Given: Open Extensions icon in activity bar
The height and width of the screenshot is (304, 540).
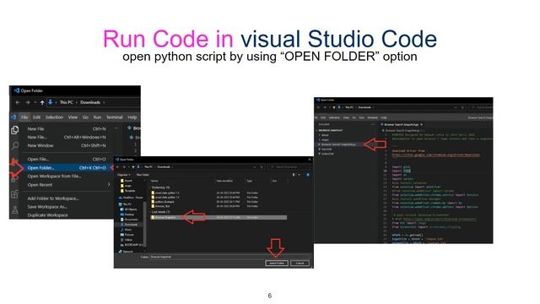Looking at the screenshot, I should [15, 194].
